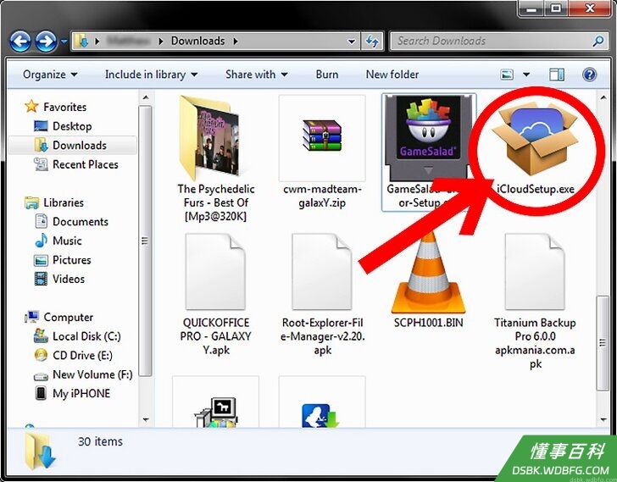The height and width of the screenshot is (482, 617).
Task: Open the Organize menu
Action: (x=50, y=75)
